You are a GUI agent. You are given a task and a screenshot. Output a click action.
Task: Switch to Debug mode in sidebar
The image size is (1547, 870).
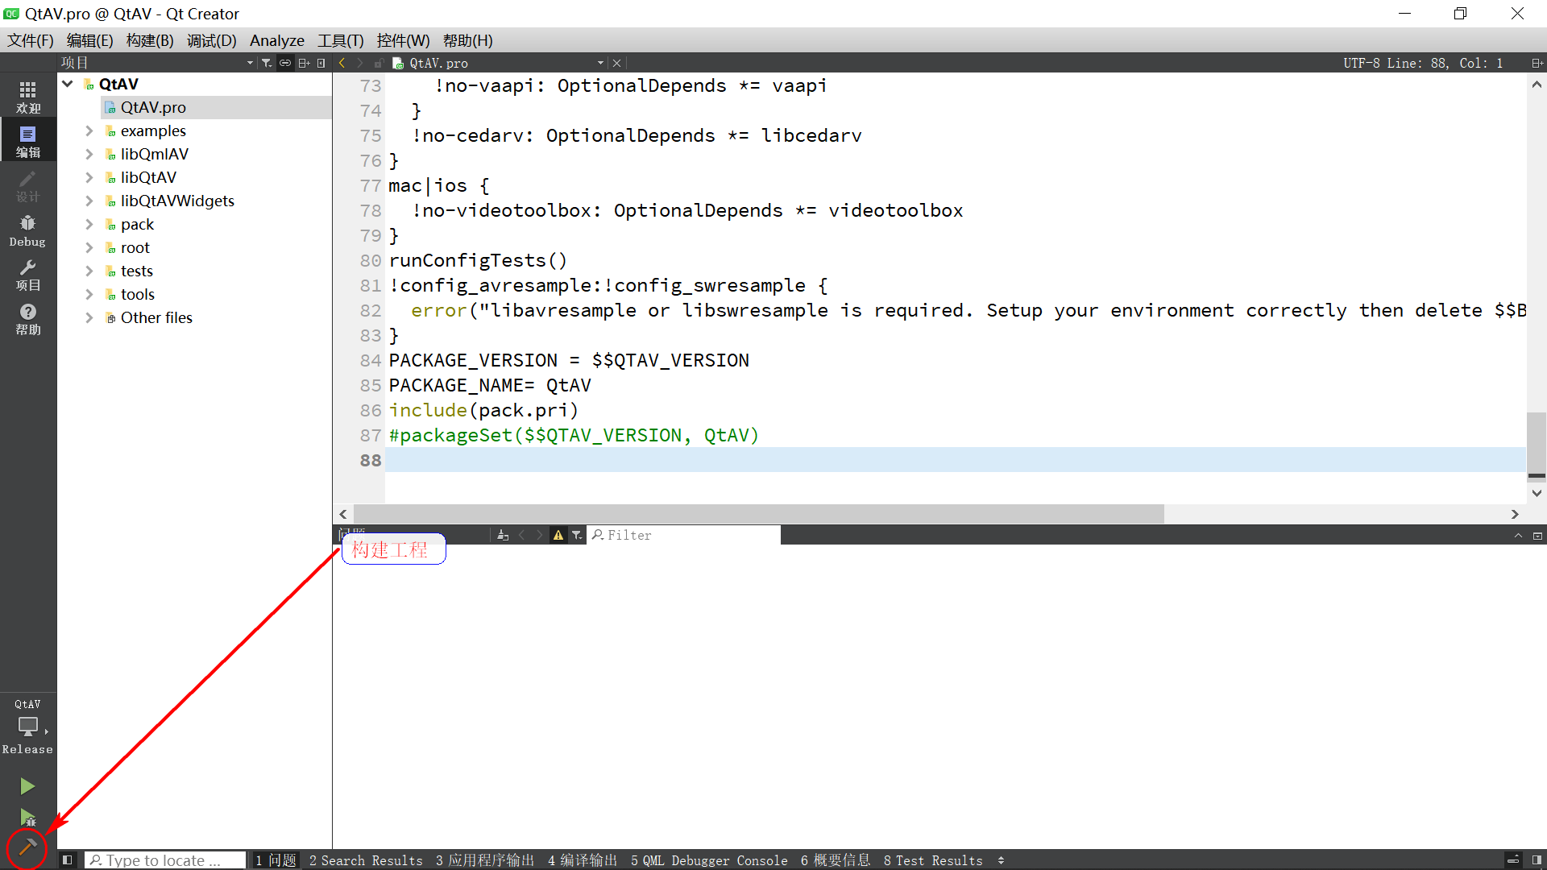click(x=27, y=230)
